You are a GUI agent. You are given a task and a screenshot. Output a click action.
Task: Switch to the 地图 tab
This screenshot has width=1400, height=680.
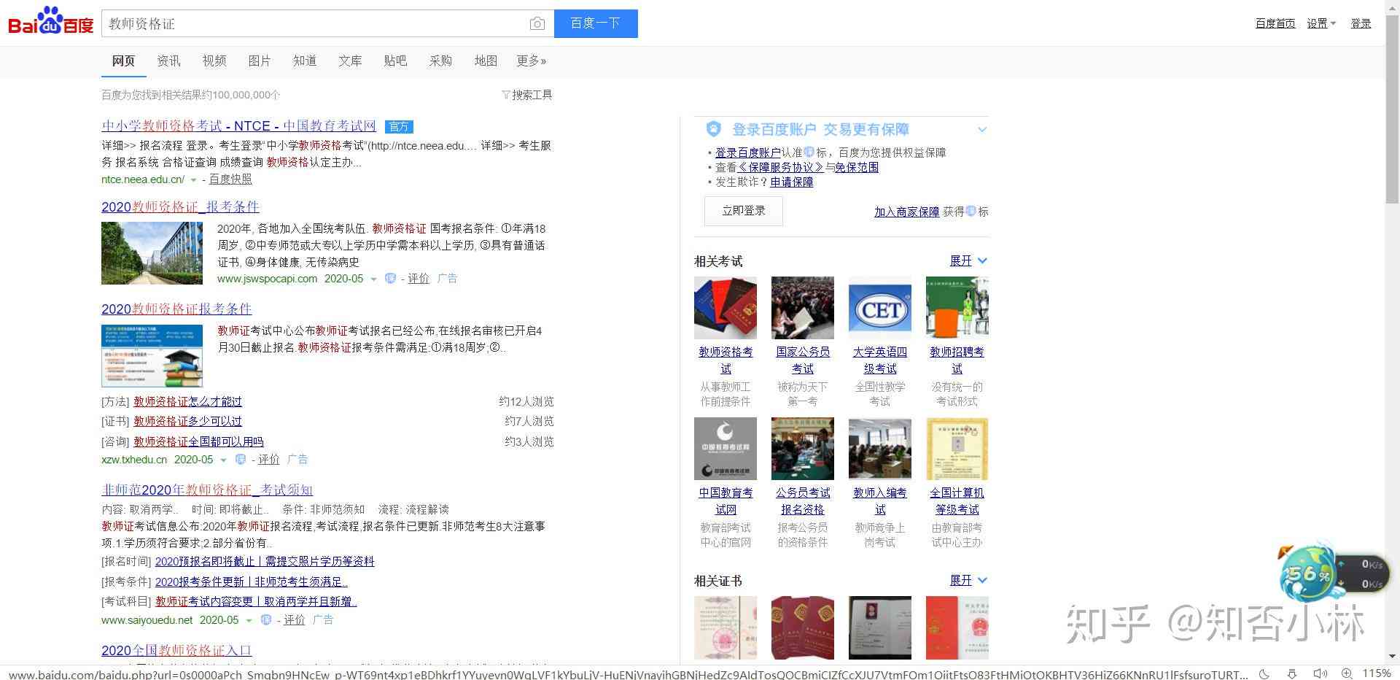[x=486, y=61]
